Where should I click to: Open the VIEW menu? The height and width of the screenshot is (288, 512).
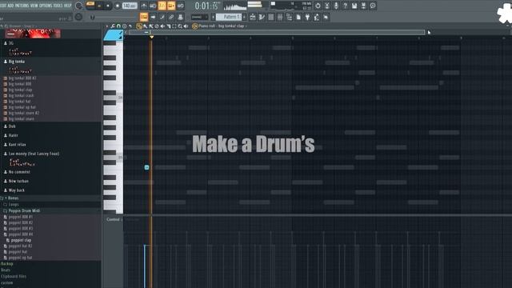pos(34,6)
